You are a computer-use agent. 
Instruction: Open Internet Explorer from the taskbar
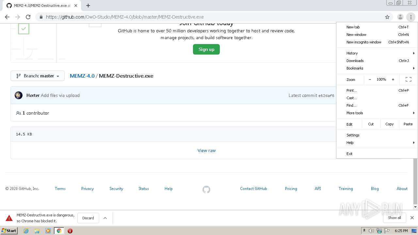click(x=26, y=231)
